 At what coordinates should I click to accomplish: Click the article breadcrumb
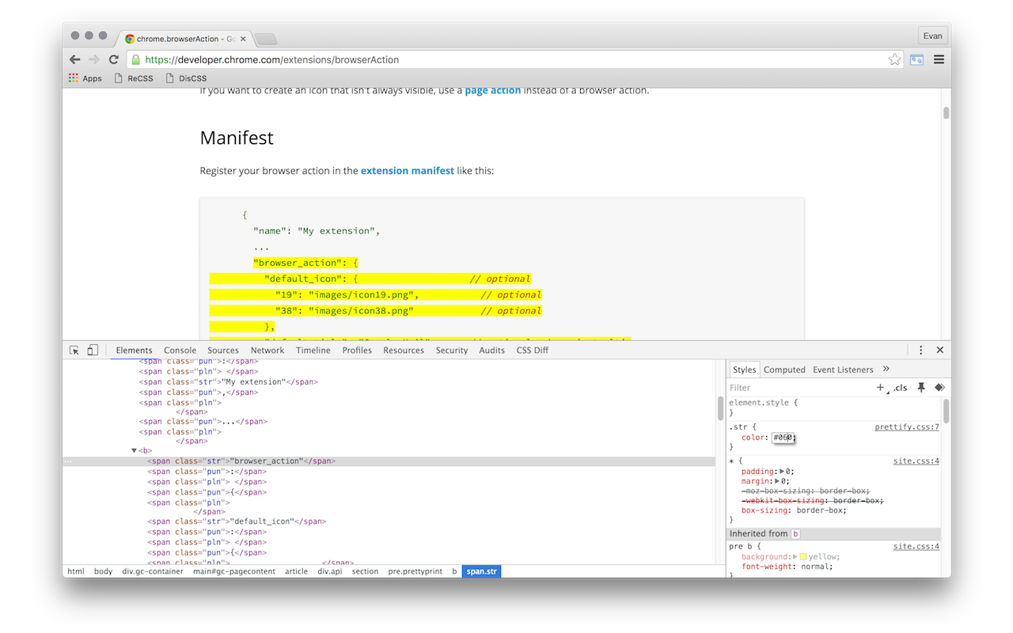297,571
